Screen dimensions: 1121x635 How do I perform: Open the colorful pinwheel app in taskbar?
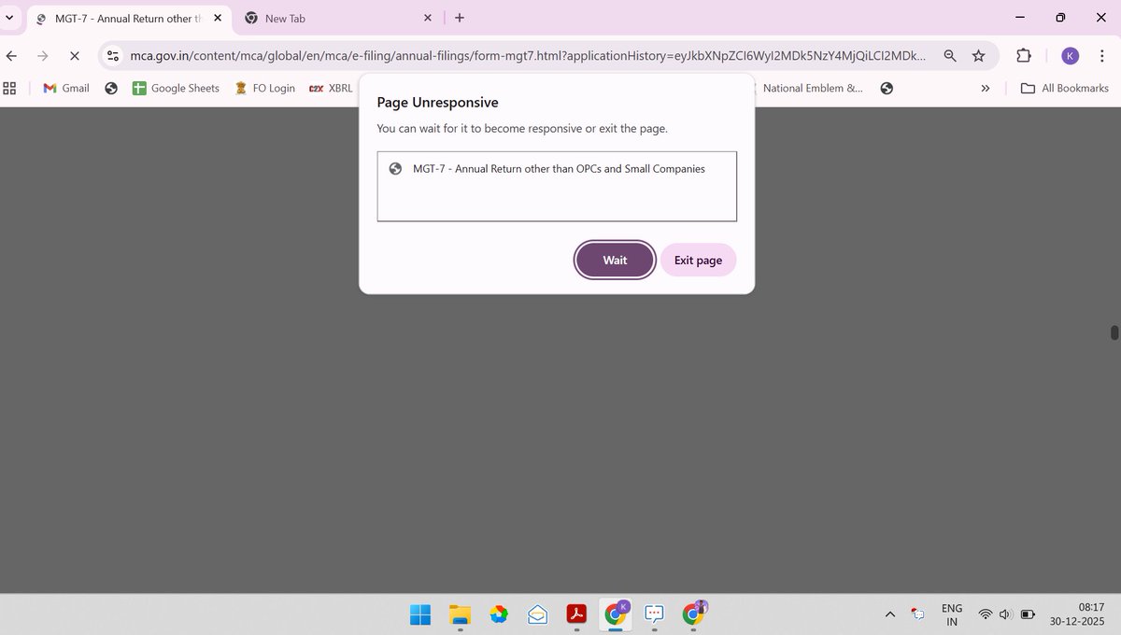(499, 614)
